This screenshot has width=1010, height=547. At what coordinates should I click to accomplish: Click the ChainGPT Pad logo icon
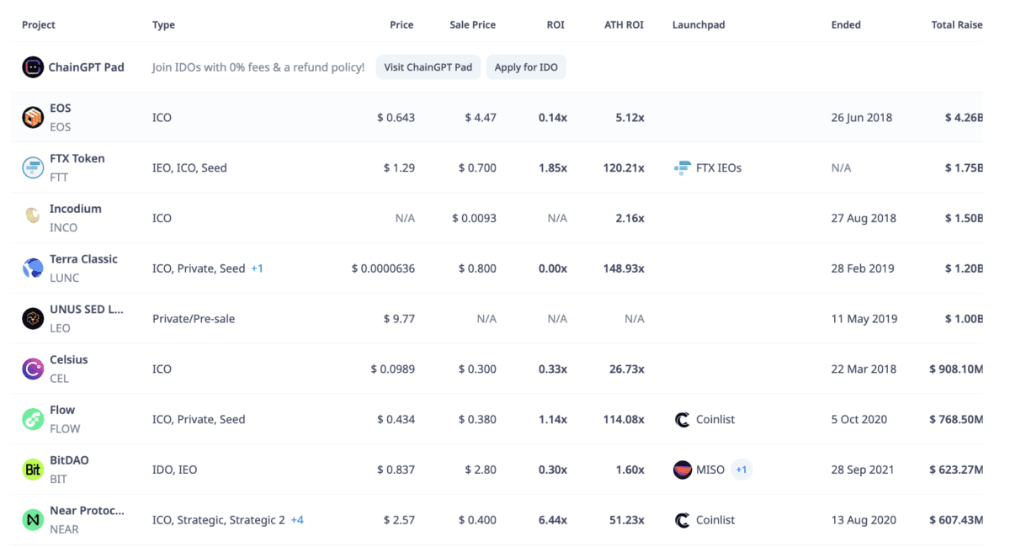point(33,67)
